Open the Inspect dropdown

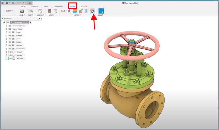tap(77, 15)
